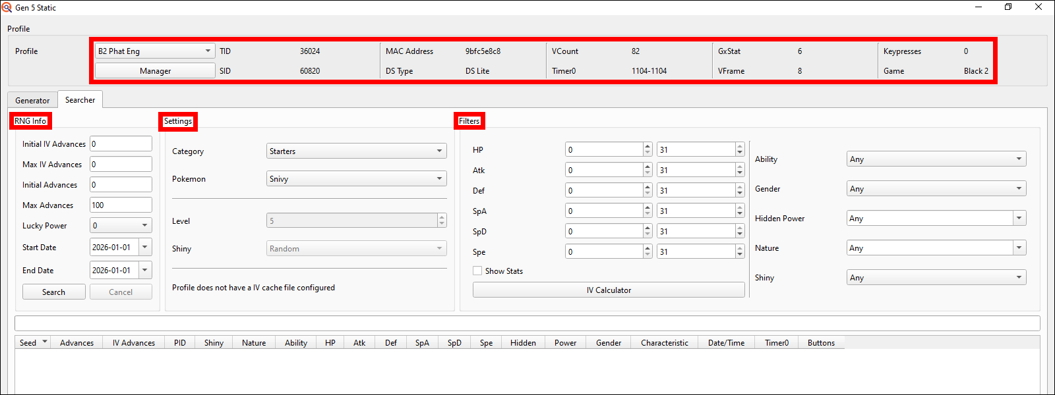The height and width of the screenshot is (395, 1055).
Task: Click the Initial Advances input field
Action: (121, 184)
